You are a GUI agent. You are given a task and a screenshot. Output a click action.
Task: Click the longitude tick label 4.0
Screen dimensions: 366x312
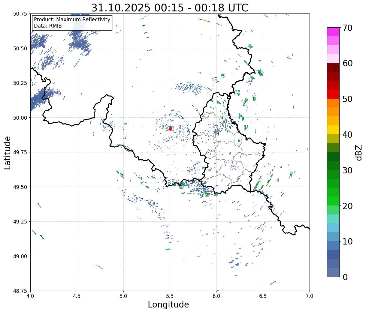[30, 296]
